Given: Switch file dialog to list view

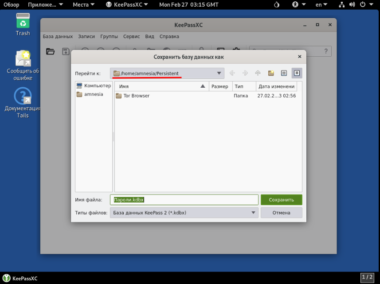Looking at the screenshot, I should [x=284, y=73].
